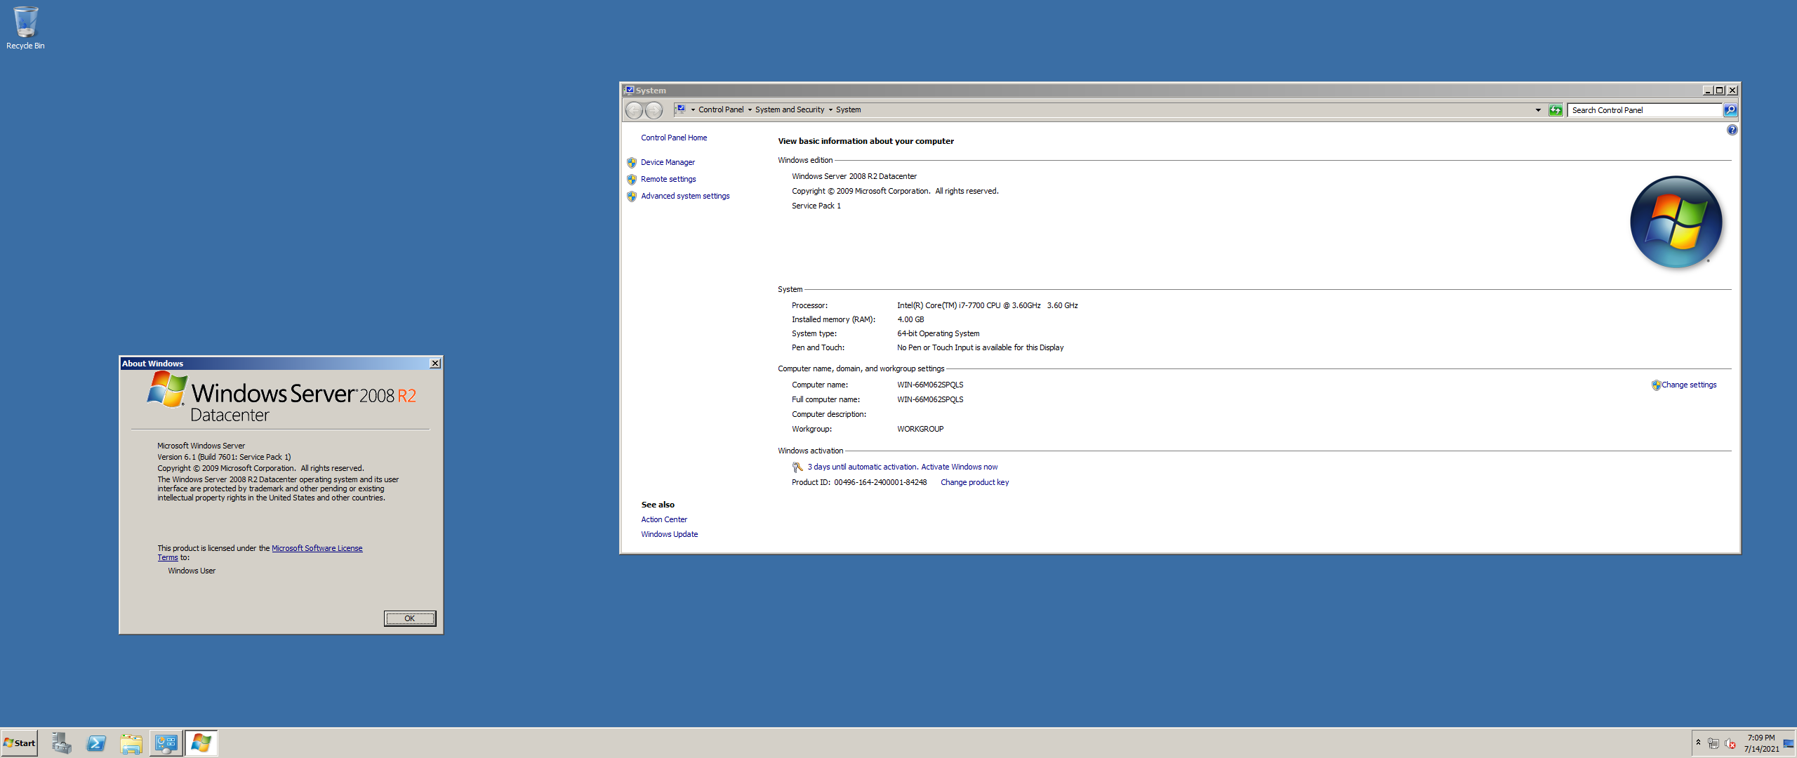Click the Device Manager shield icon
This screenshot has width=1797, height=758.
click(x=632, y=162)
